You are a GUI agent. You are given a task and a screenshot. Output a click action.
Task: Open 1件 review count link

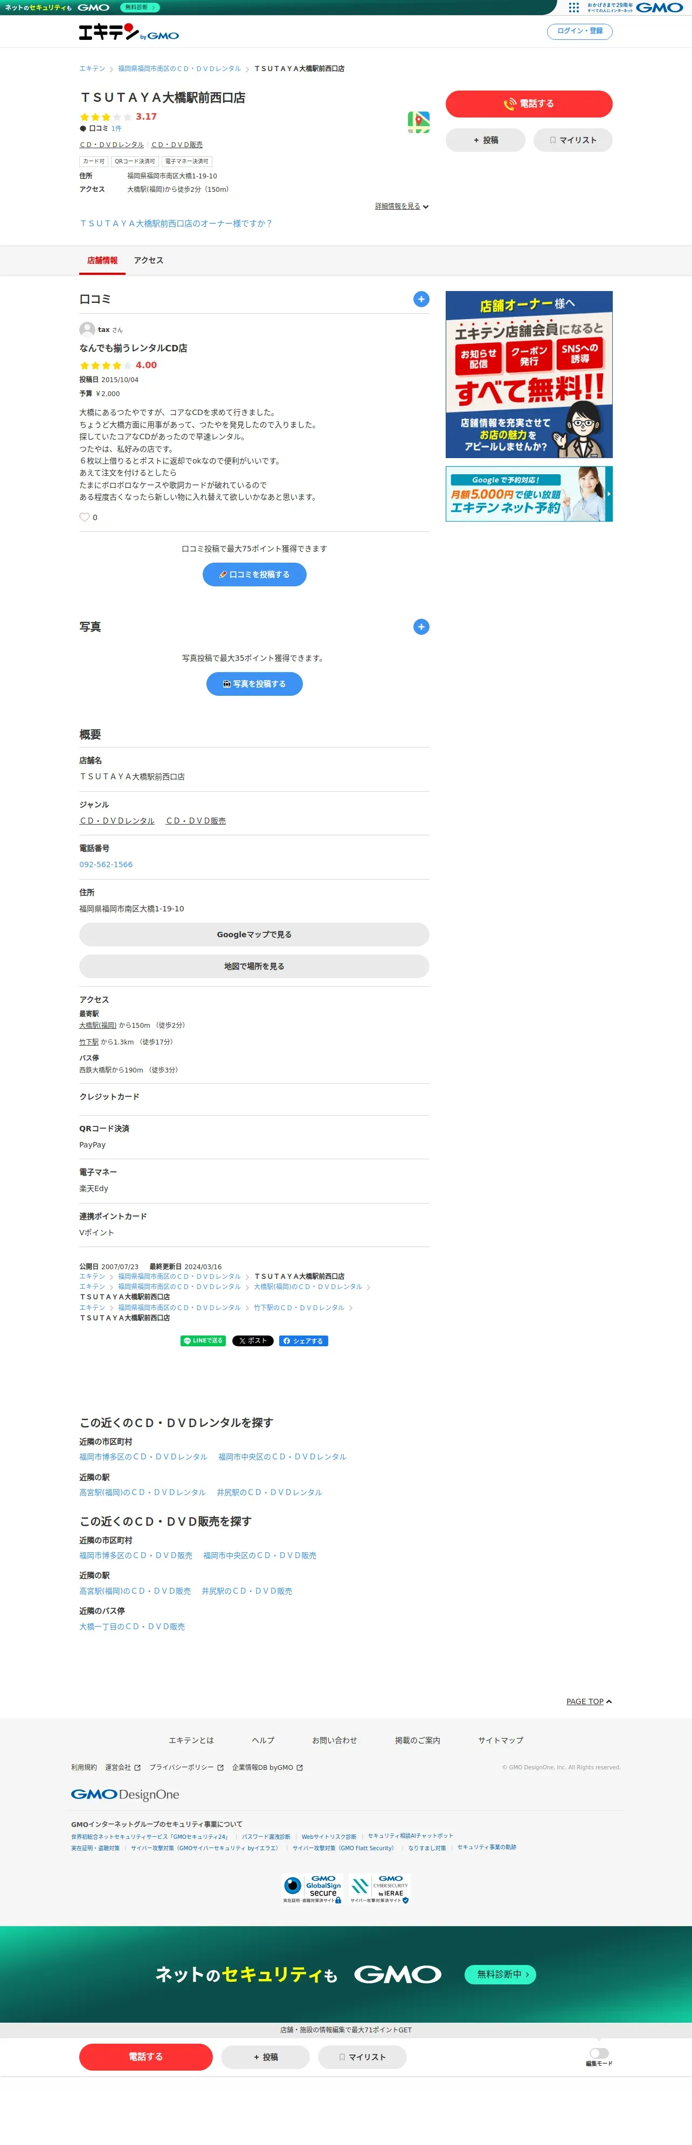point(116,128)
